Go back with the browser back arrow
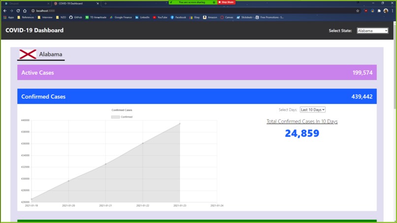 (x=5, y=11)
